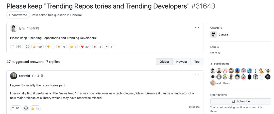Toggle party popper reaction showing 10

coord(61,47)
